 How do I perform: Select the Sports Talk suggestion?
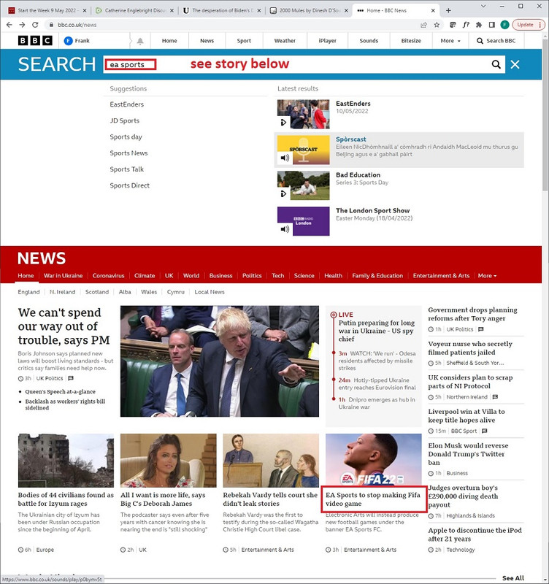(x=126, y=169)
